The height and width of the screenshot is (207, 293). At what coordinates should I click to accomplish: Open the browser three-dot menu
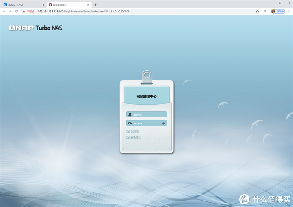[289, 12]
